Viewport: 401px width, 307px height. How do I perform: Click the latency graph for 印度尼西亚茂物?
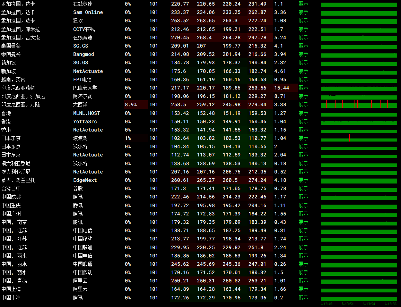coord(359,88)
